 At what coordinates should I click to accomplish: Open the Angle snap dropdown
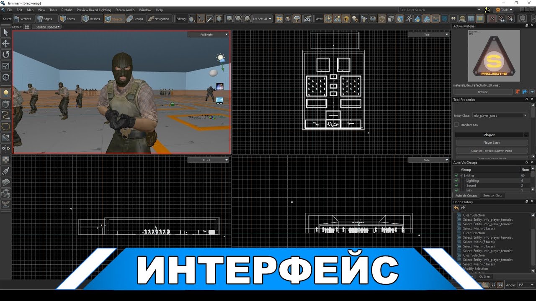tap(526, 285)
